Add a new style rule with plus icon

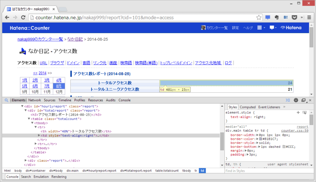[298, 113]
